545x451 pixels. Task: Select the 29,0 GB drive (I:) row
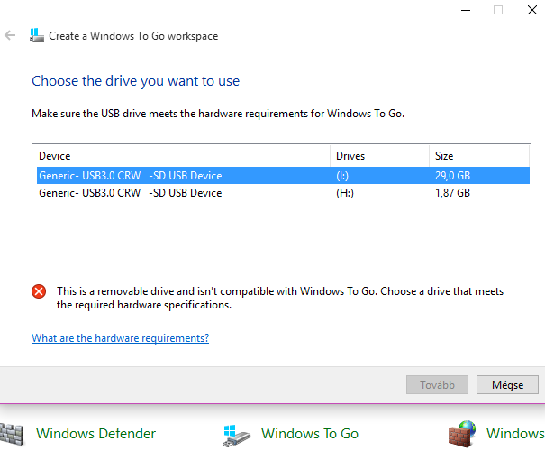tap(283, 175)
